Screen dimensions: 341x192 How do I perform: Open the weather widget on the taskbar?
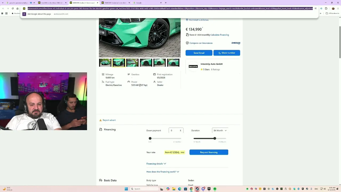click(x=7, y=189)
